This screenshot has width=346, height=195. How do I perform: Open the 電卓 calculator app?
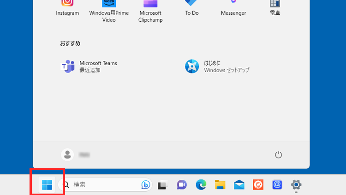click(x=275, y=8)
